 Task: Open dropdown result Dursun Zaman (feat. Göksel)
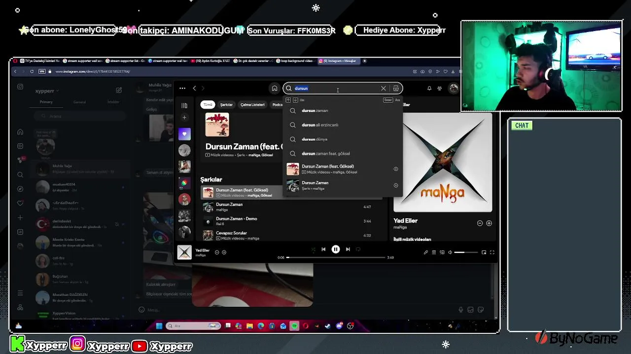[343, 169]
